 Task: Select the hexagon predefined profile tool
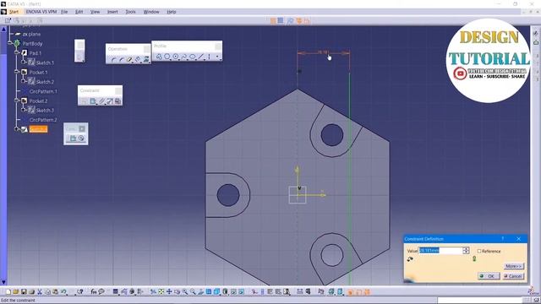pos(167,57)
